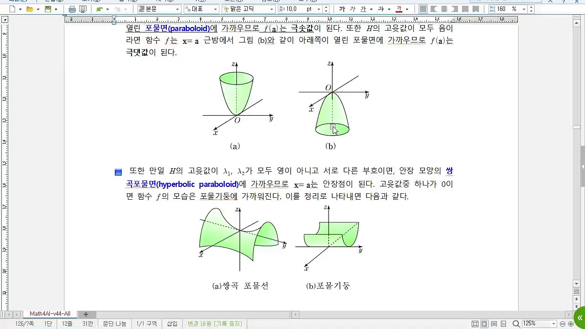Apply right alignment
Screen dimensions: 585x329
coord(455,9)
